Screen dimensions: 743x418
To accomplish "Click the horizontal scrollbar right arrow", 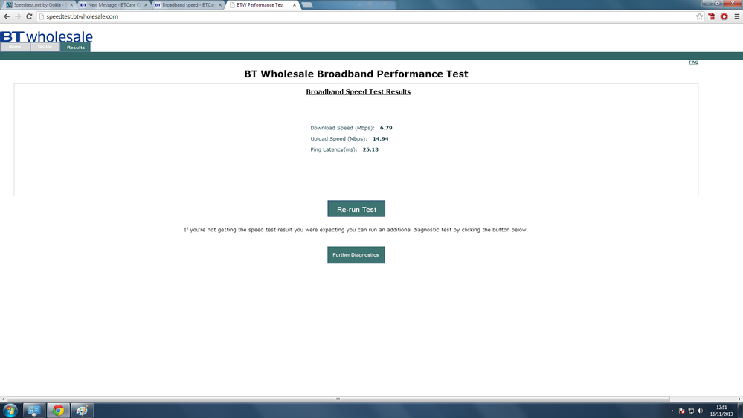I will (x=740, y=399).
